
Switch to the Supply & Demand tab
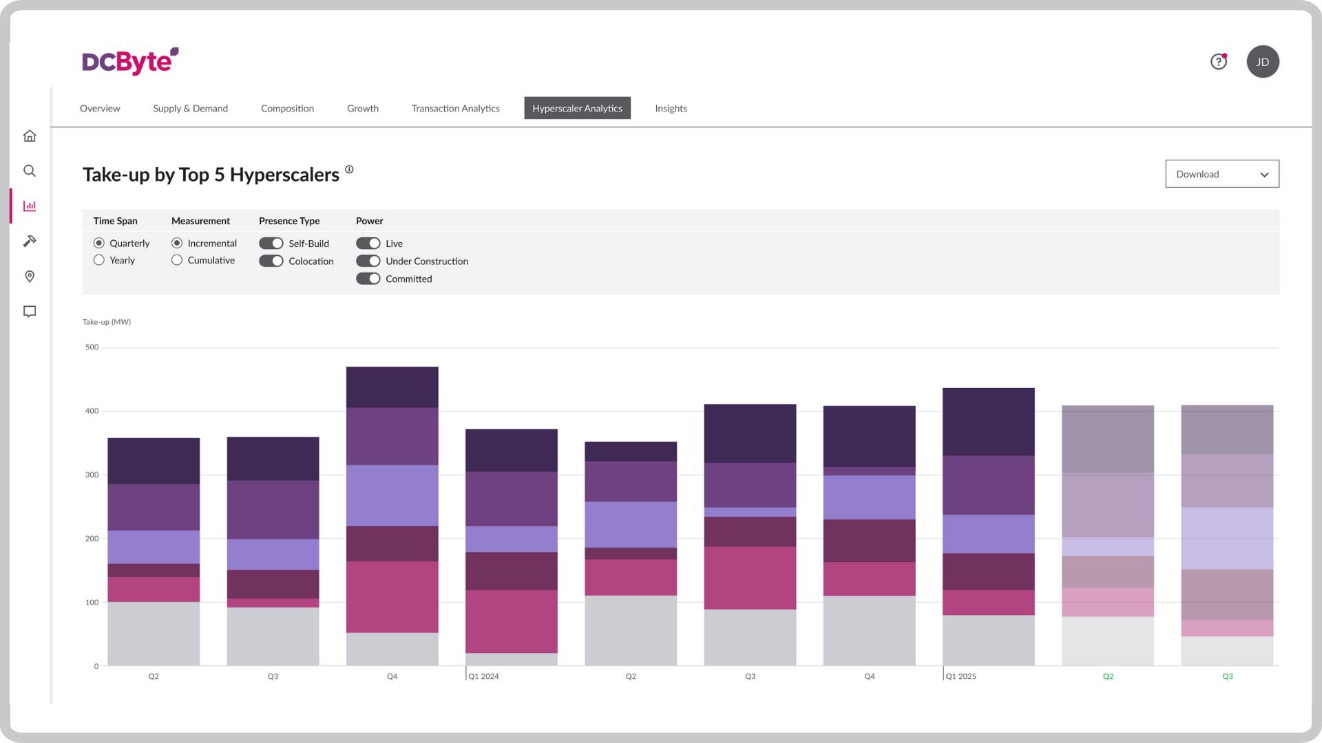tap(190, 108)
